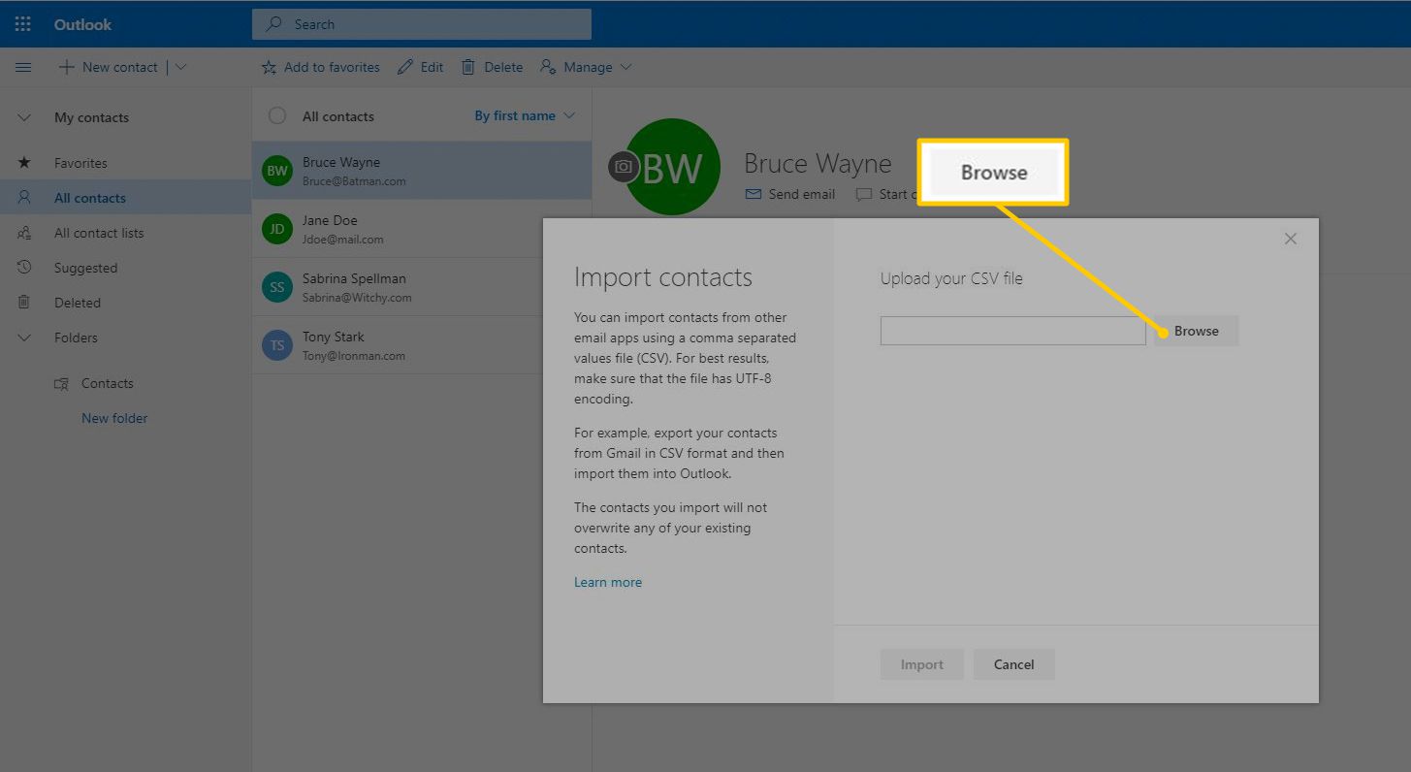The width and height of the screenshot is (1411, 772).
Task: Click Send email for Bruce Wayne
Action: click(x=790, y=194)
